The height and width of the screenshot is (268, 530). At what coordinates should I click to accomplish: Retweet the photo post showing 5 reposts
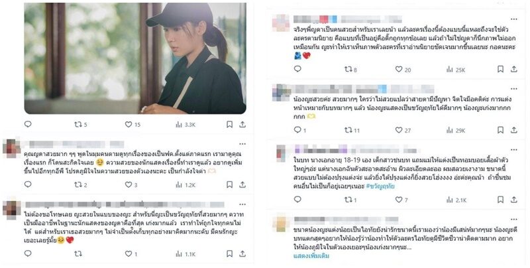[x=80, y=125]
